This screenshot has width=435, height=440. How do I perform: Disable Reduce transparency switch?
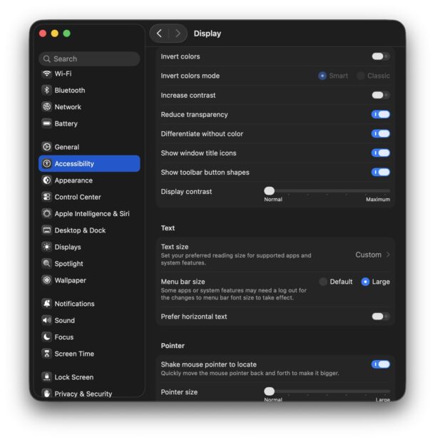[x=381, y=115]
